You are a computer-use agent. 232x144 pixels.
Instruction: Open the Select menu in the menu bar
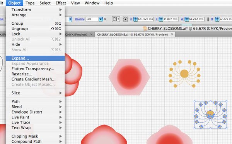45,3
